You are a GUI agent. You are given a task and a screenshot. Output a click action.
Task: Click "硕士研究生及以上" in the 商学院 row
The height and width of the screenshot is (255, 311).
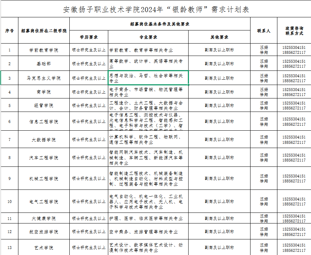point(89,92)
